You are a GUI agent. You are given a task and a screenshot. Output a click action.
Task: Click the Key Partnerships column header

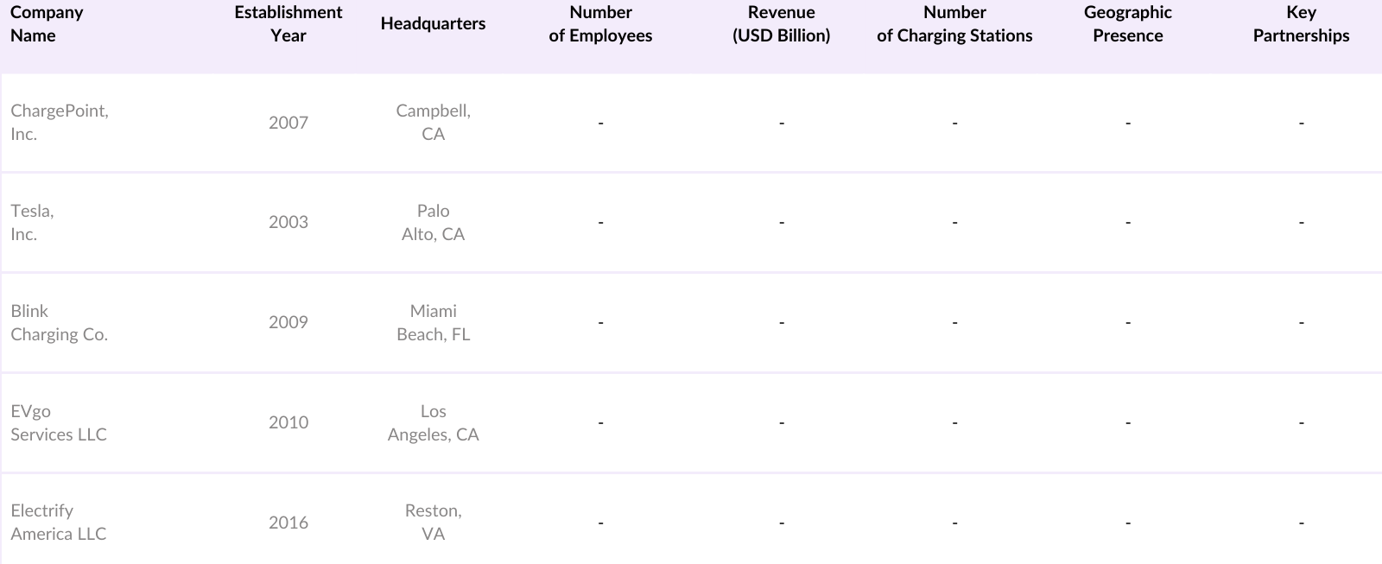[1301, 24]
